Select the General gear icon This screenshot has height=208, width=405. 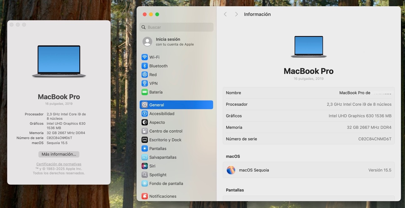(x=144, y=105)
